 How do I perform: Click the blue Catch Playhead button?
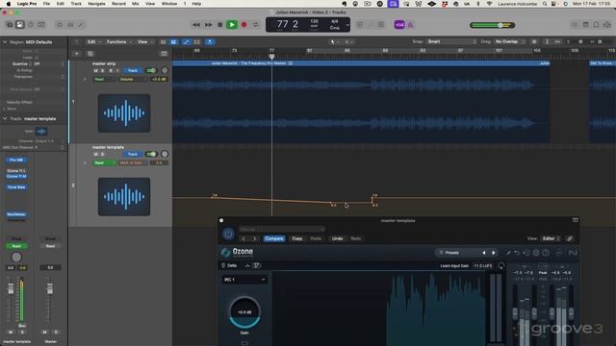[x=210, y=42]
